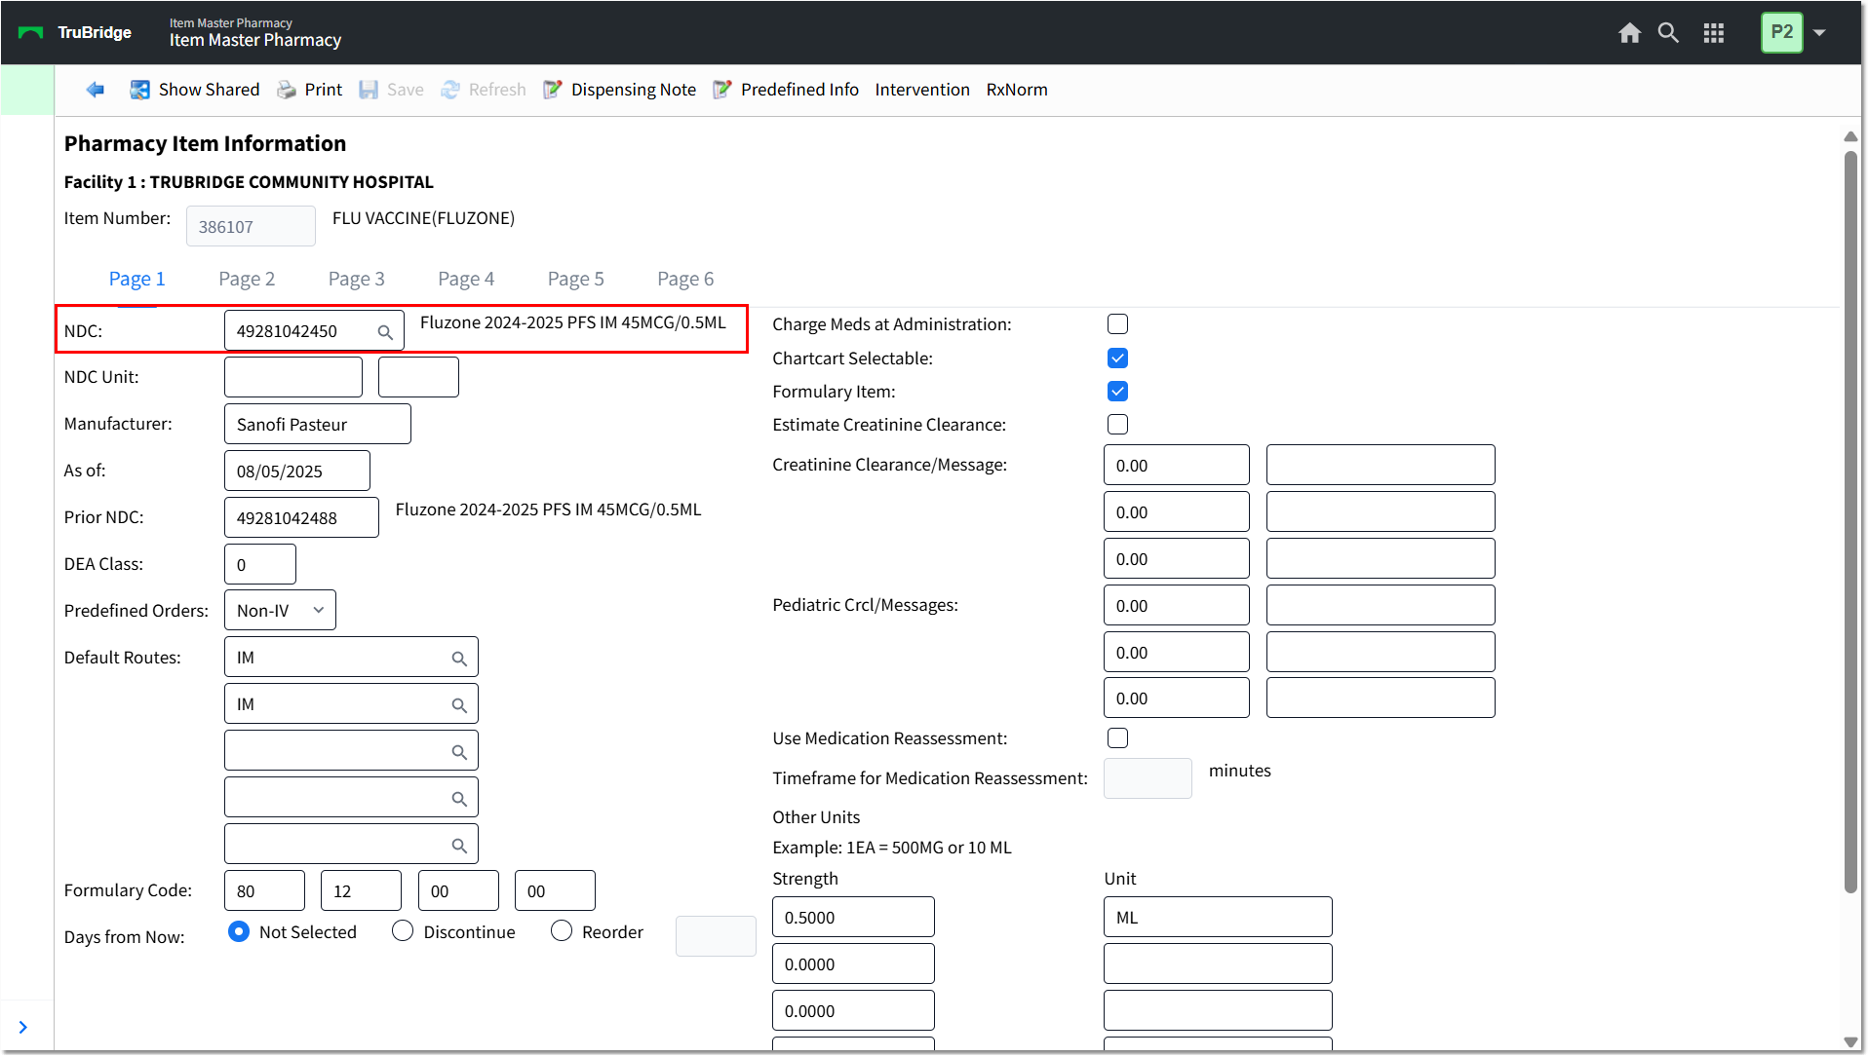Switch to Page 1 tab
This screenshot has height=1057, width=1868.
(136, 279)
